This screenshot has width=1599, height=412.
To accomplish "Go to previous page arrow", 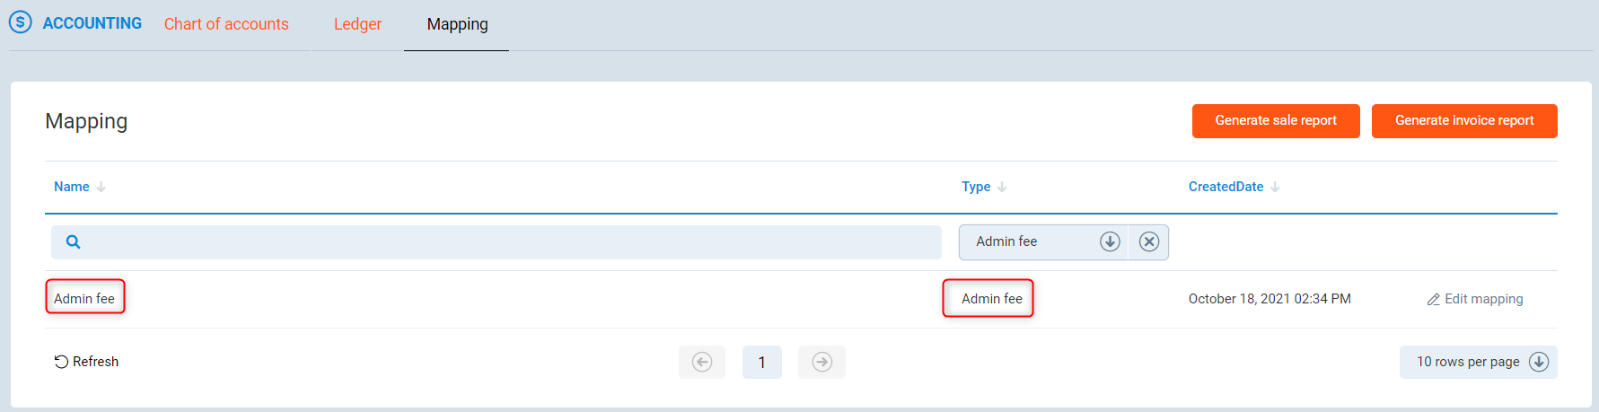I will point(702,362).
